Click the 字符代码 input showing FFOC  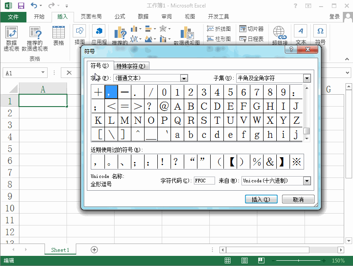(x=204, y=181)
